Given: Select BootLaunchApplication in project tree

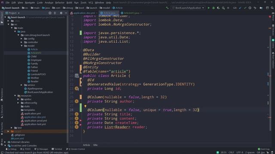Looking at the screenshot, I should pos(40,92).
